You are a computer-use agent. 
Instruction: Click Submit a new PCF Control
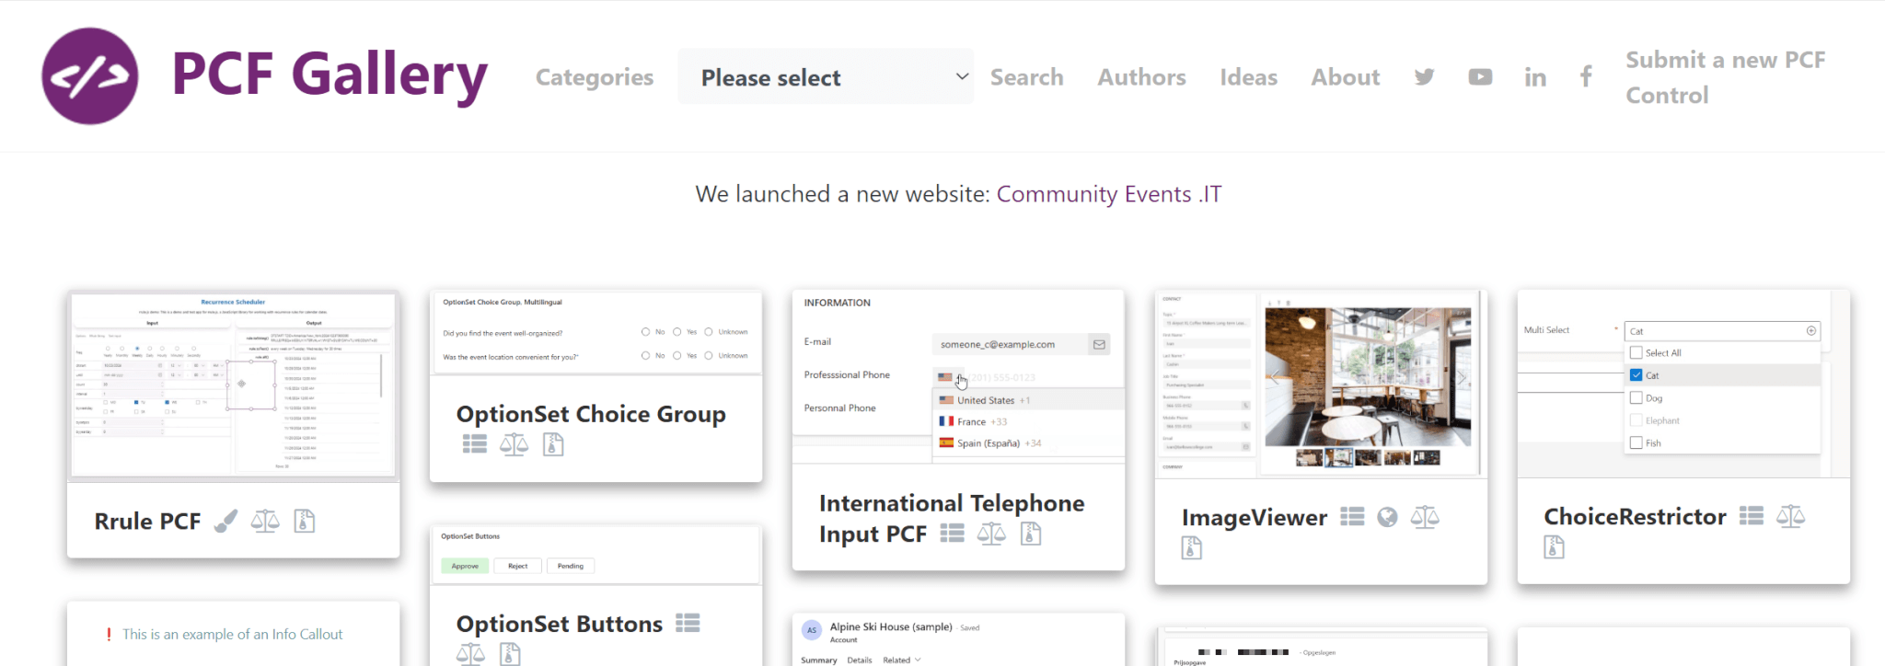pos(1724,77)
